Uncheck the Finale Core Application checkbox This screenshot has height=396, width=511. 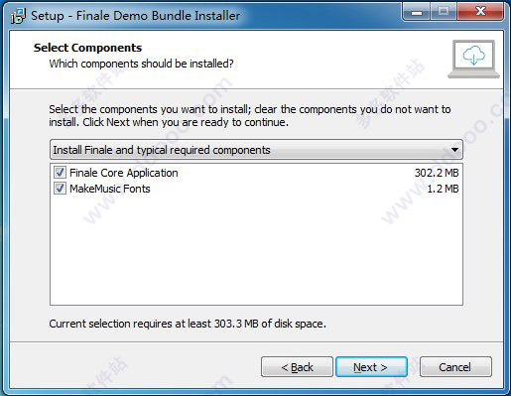[60, 173]
